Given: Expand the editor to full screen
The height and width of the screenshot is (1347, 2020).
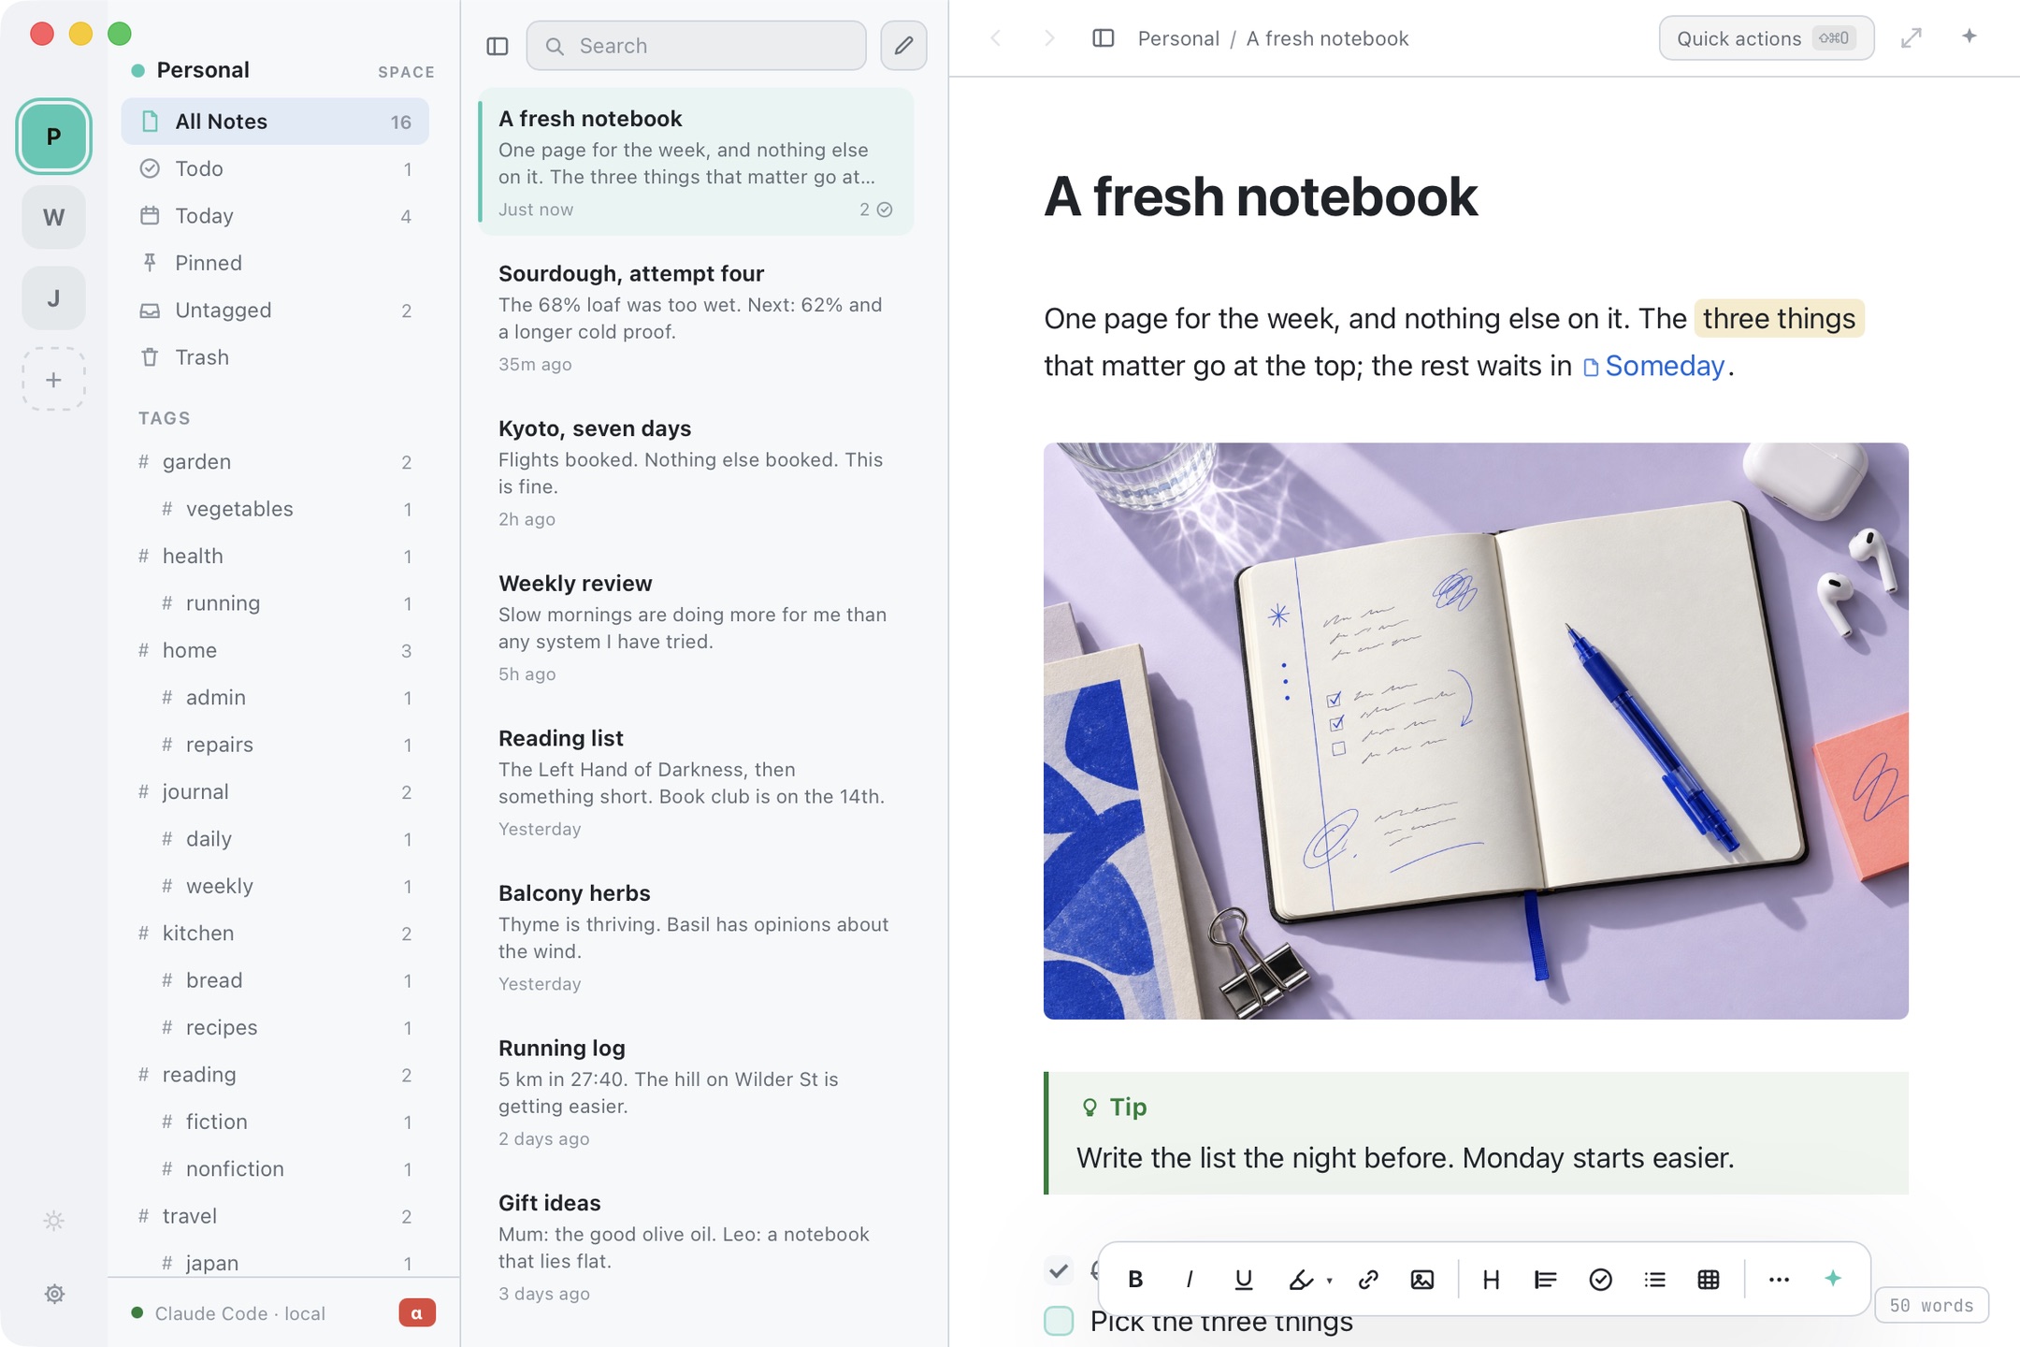Looking at the screenshot, I should point(1912,38).
